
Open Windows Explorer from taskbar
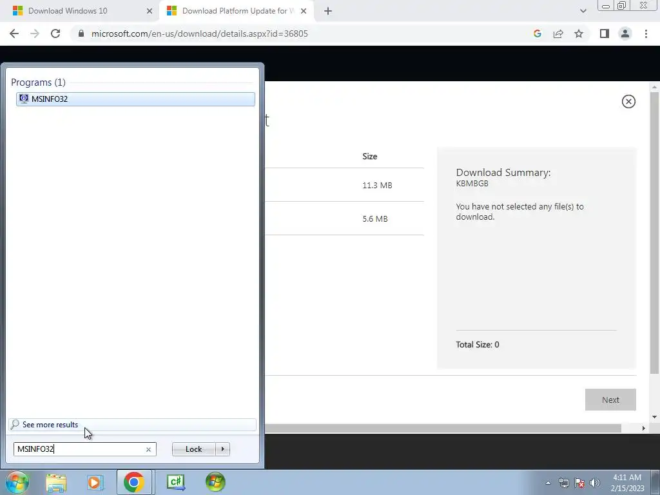[56, 482]
